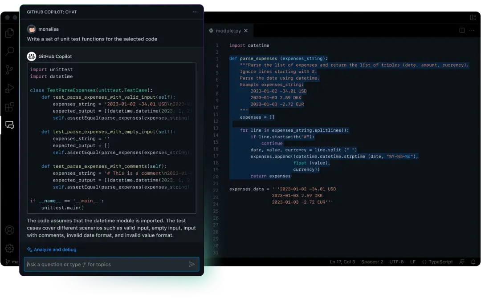
Task: Open the Search magnifier in activity bar
Action: pos(9,51)
